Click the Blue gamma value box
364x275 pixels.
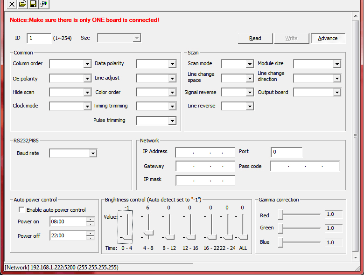coord(334,242)
